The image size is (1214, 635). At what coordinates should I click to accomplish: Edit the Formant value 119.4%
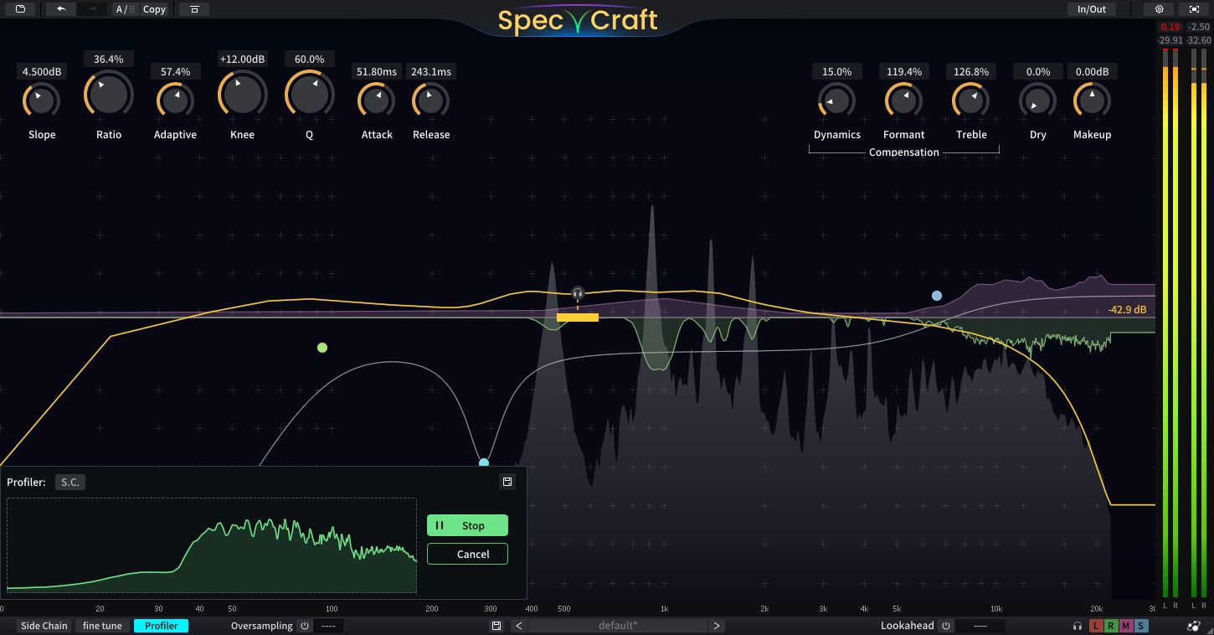(904, 72)
